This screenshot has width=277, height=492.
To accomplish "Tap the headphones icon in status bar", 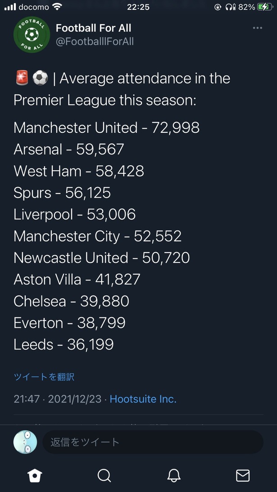I will point(231,7).
